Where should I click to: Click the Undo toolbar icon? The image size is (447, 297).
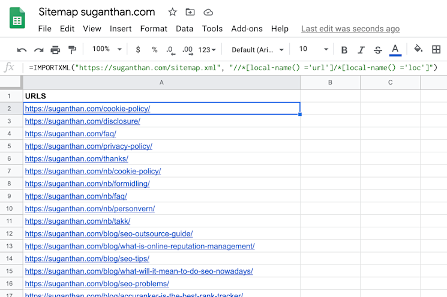click(x=22, y=50)
